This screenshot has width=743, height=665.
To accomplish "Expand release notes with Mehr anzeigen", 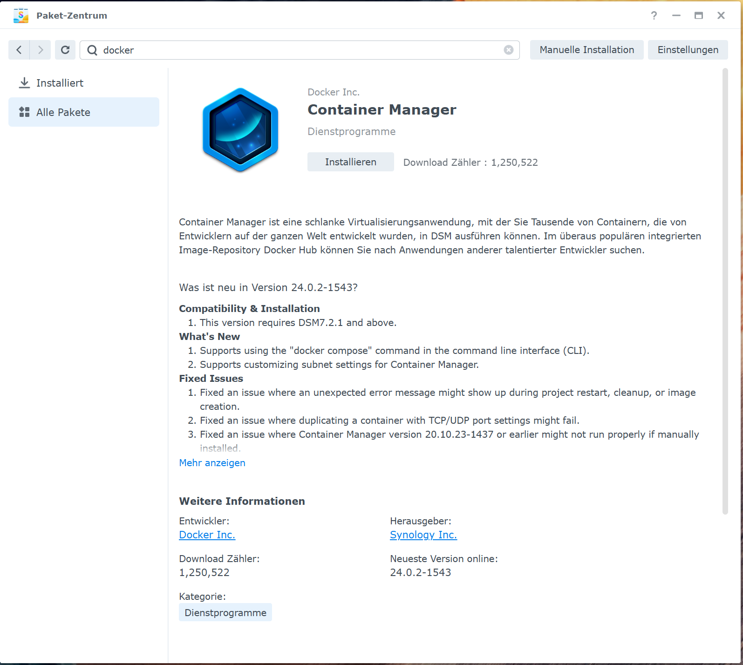I will click(x=212, y=463).
